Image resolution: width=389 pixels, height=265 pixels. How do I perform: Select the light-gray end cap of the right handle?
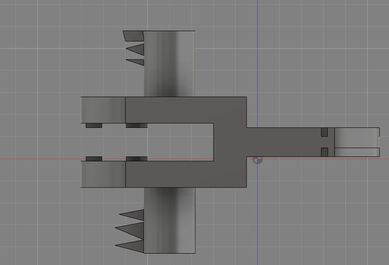[x=357, y=142]
